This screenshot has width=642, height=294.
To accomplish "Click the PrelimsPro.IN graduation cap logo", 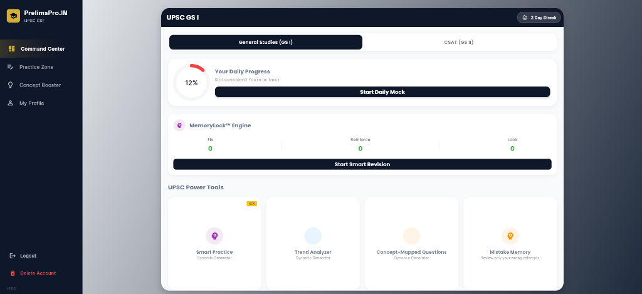I will (x=14, y=16).
